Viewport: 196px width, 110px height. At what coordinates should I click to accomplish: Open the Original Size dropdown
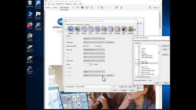click(x=94, y=42)
